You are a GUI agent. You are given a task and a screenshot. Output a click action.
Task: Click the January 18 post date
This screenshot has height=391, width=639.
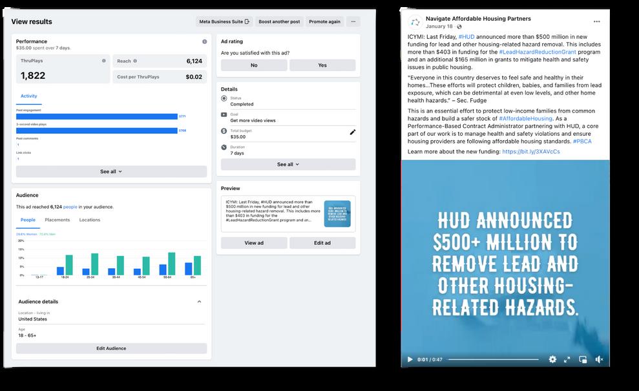pyautogui.click(x=439, y=26)
